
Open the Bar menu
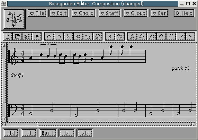pos(159,13)
